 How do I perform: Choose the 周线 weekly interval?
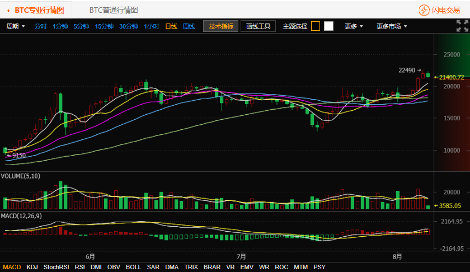(189, 26)
